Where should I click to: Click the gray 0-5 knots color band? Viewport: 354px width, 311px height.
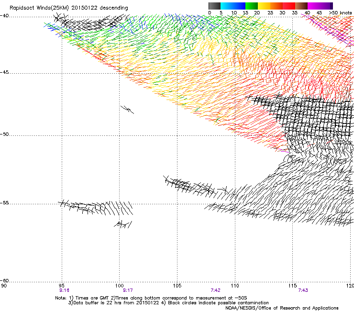click(214, 6)
